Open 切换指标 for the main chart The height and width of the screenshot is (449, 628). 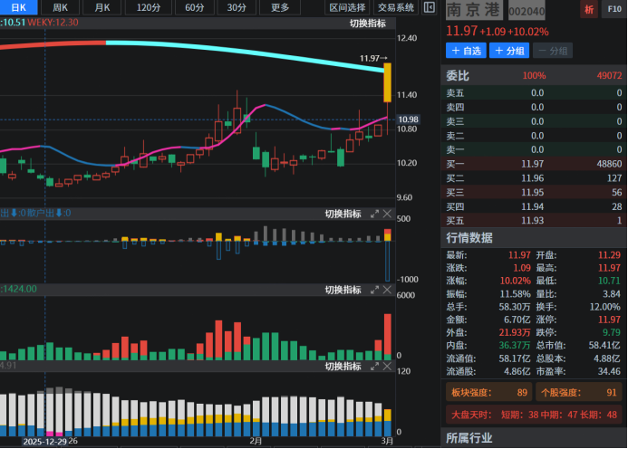tap(368, 24)
